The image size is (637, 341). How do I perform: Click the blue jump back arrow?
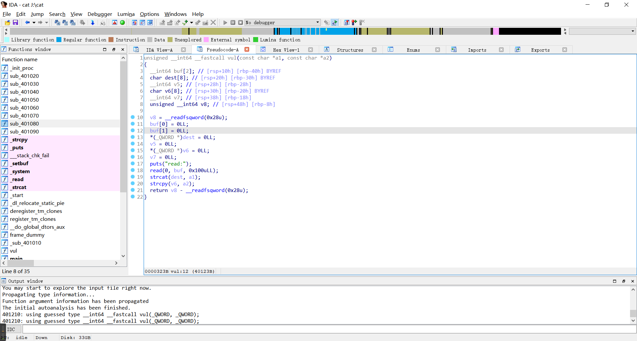coord(27,23)
